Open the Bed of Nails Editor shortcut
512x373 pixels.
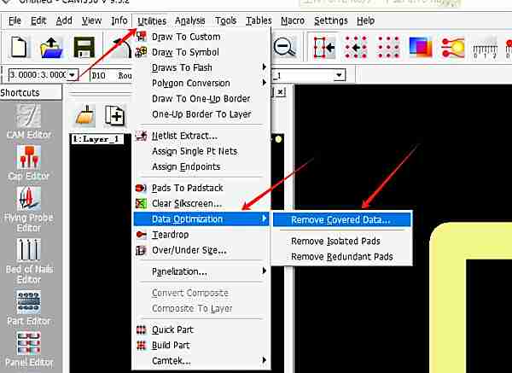[x=29, y=260]
